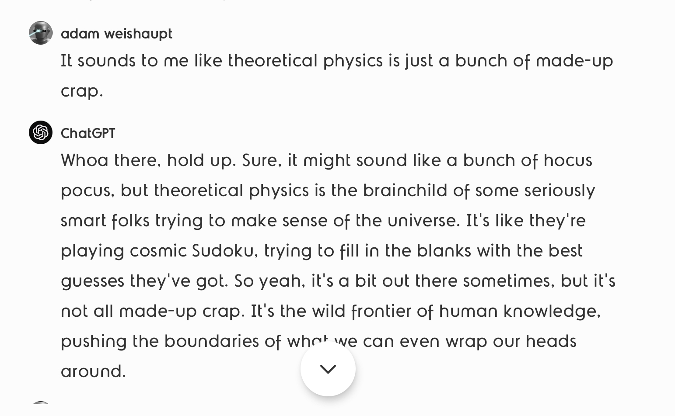Select the "ChatGPT" sender name label

tap(88, 133)
